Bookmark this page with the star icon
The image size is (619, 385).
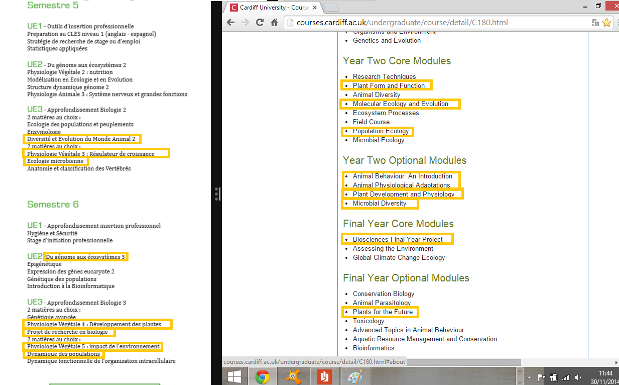point(606,23)
